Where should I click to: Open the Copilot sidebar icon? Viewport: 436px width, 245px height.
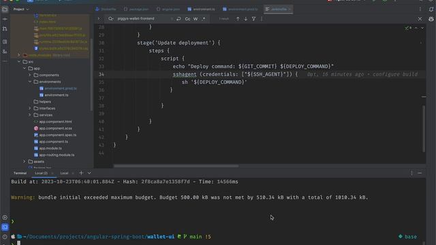[x=431, y=19]
